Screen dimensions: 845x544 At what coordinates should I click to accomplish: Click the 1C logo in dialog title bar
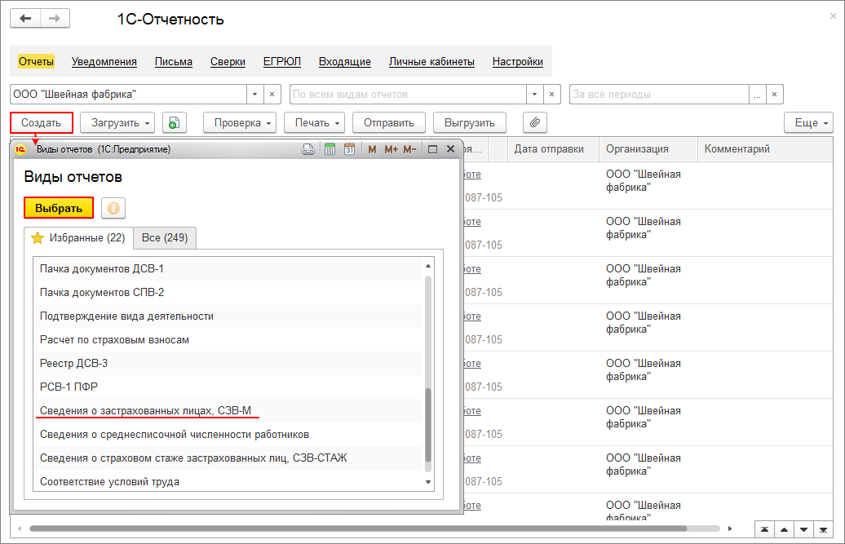click(20, 149)
